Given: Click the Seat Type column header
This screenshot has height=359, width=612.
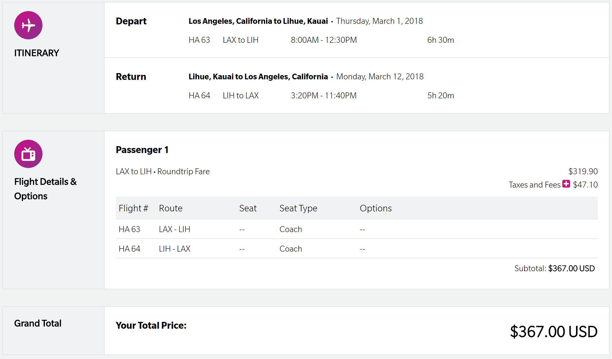Looking at the screenshot, I should pos(298,208).
